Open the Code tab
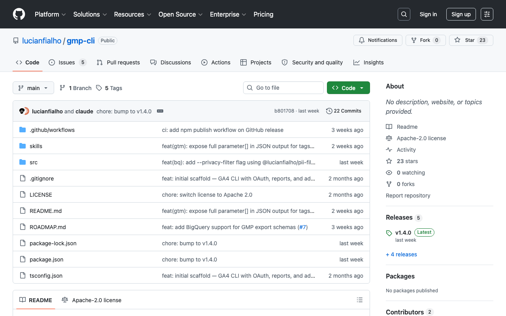The width and height of the screenshot is (506, 316). (x=28, y=62)
